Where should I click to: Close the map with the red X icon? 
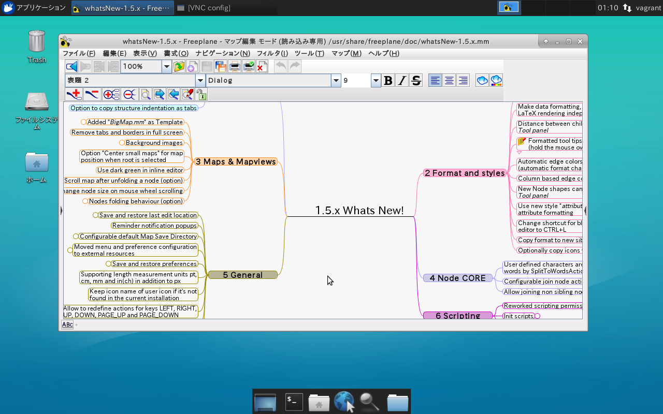tap(262, 66)
